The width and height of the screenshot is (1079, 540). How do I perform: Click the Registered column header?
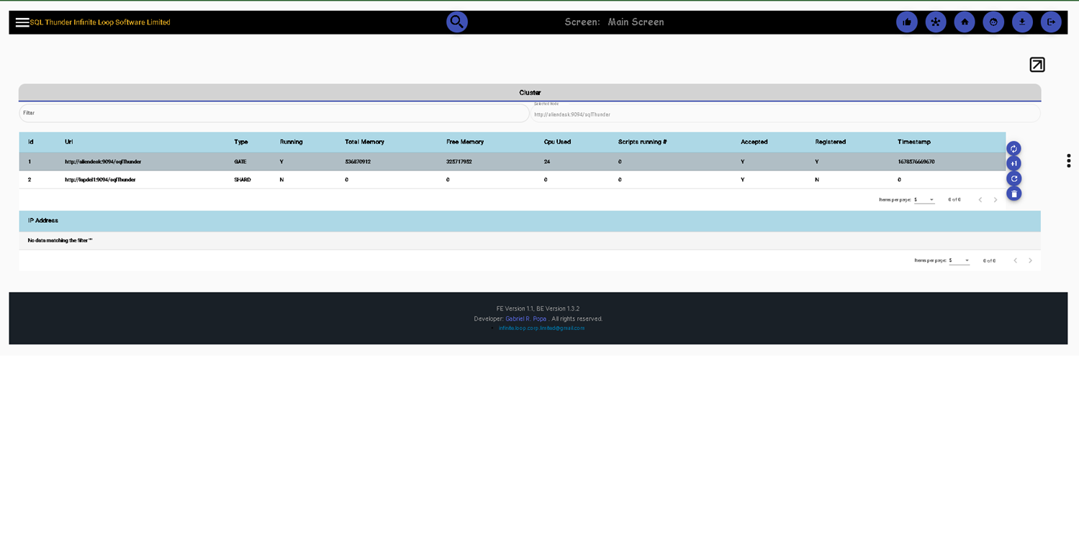pos(831,142)
